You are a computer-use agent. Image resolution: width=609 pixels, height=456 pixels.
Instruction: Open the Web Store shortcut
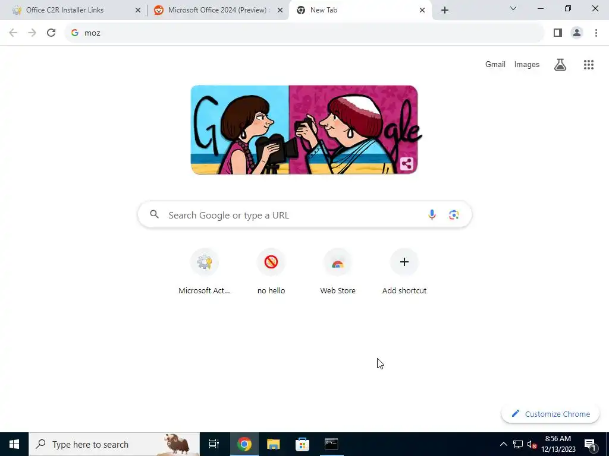(x=338, y=272)
